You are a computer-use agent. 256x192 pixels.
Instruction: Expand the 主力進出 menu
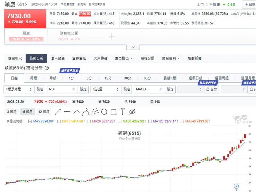[x=124, y=58]
